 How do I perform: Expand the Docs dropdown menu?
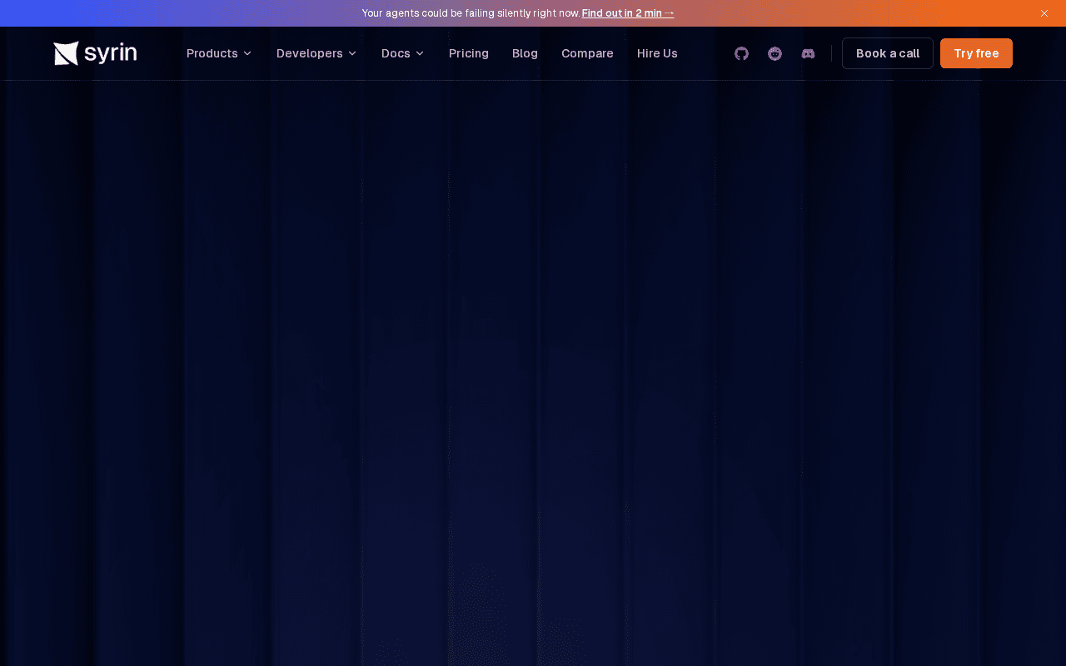coord(403,53)
